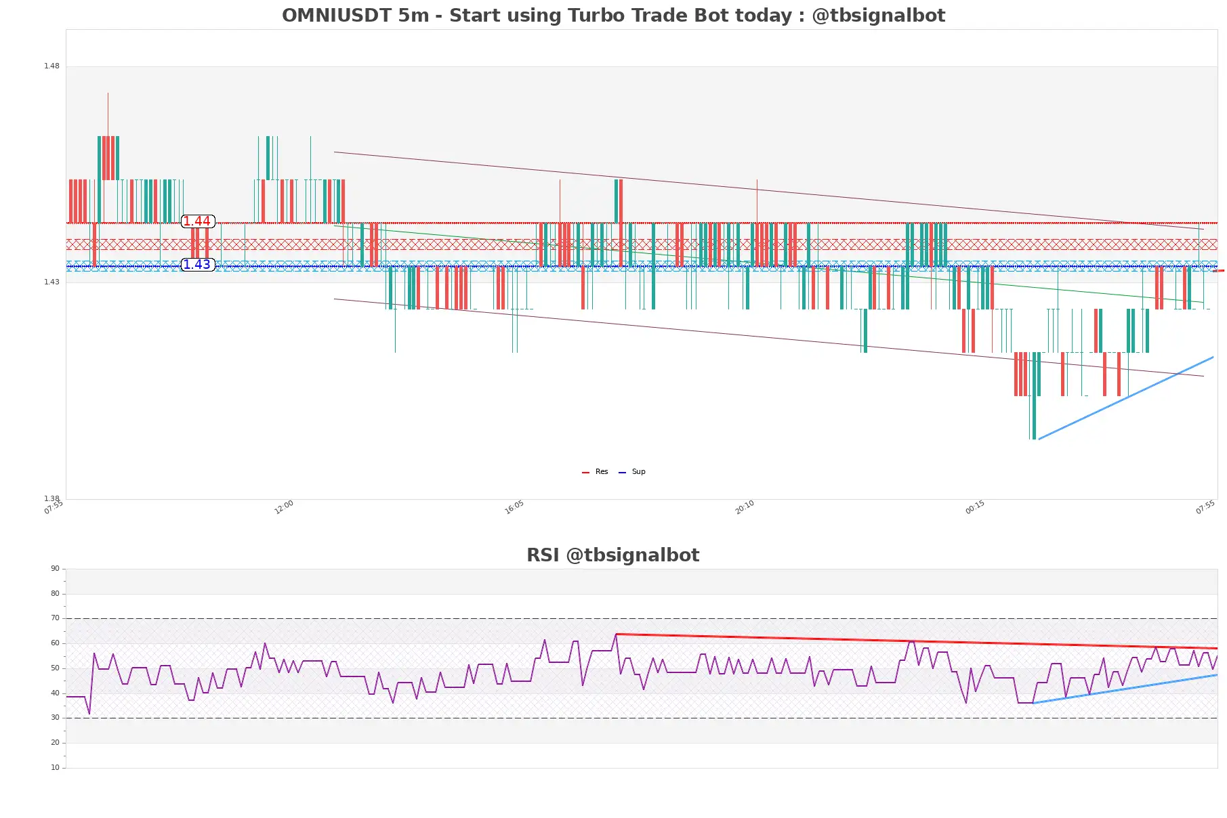
Task: Click the RSI 50 axis label
Action: (x=55, y=668)
